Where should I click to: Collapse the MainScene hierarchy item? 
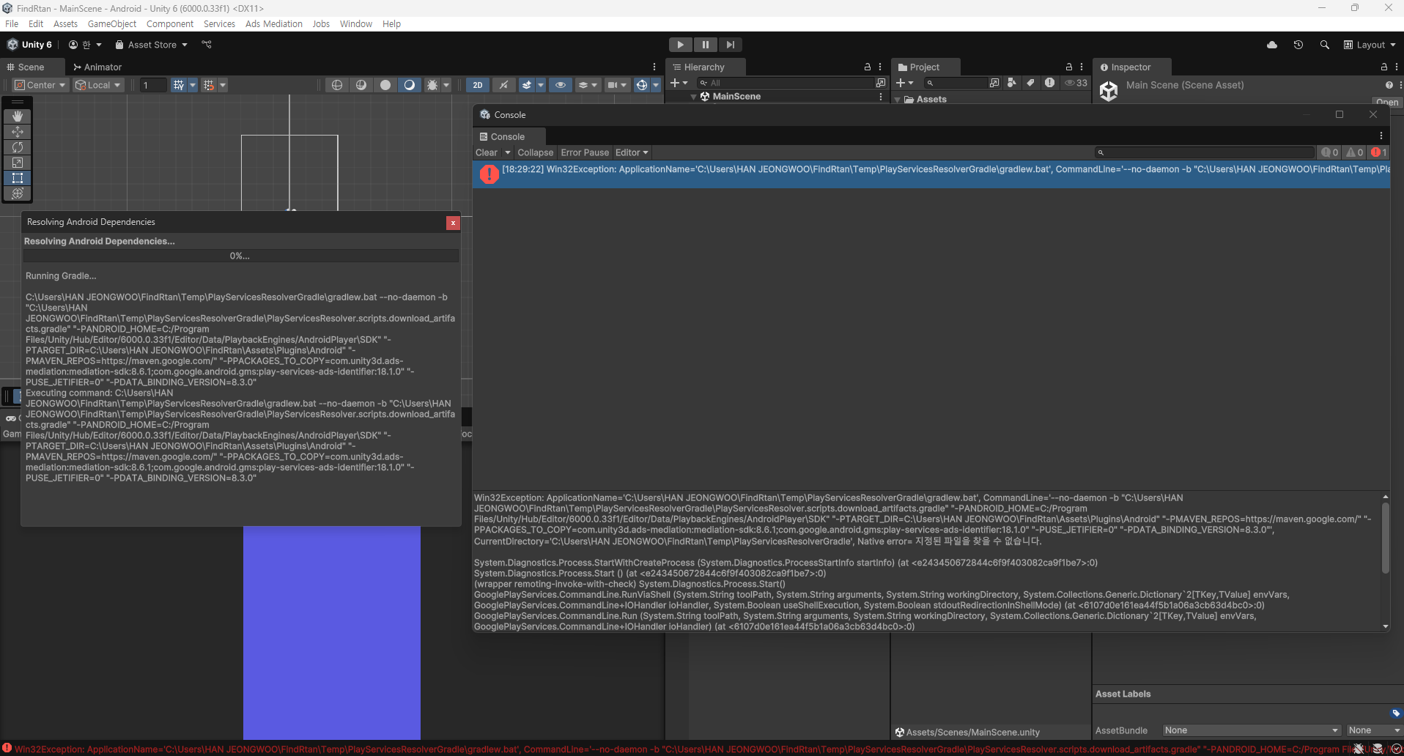693,97
